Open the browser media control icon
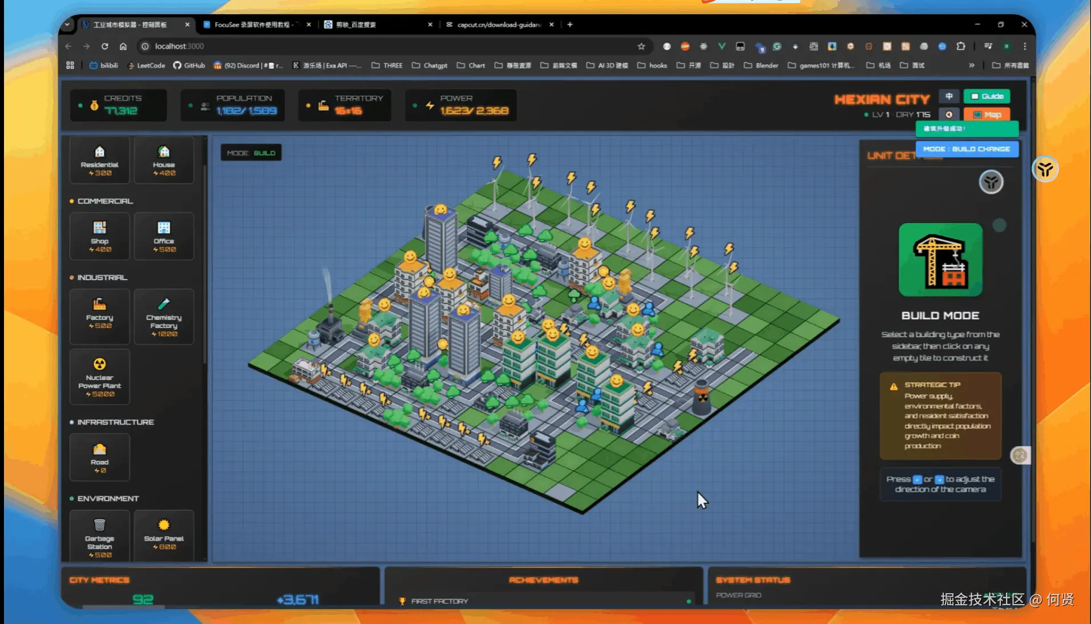Screen dimensions: 1091x624 click(x=988, y=46)
